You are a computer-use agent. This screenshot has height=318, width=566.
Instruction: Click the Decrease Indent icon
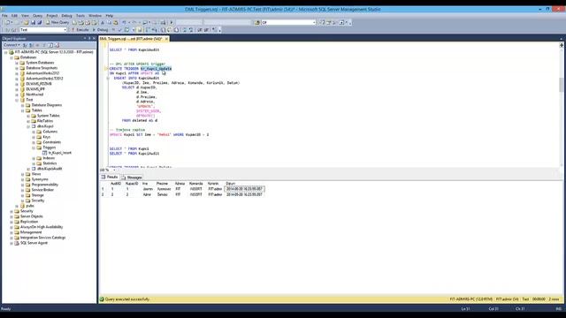point(199,29)
